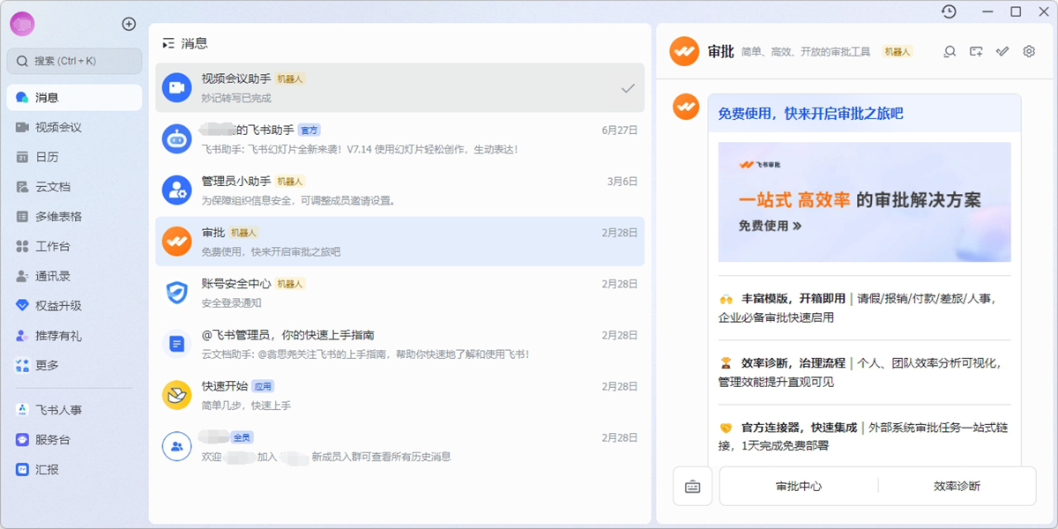Click the plus create button beside the avatar
This screenshot has width=1058, height=529.
(x=129, y=24)
